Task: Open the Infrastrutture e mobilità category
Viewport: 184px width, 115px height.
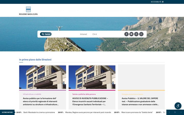Action: 32,94
